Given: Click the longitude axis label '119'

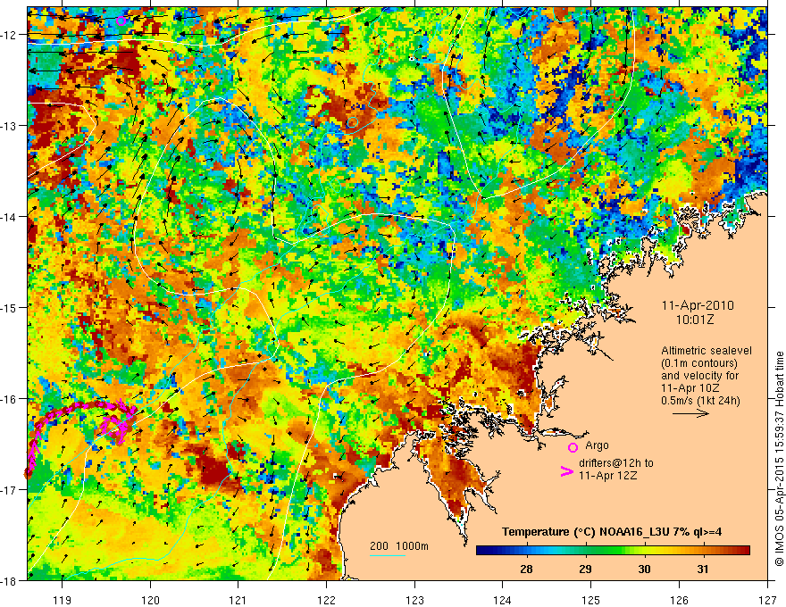Looking at the screenshot, I should (x=63, y=600).
